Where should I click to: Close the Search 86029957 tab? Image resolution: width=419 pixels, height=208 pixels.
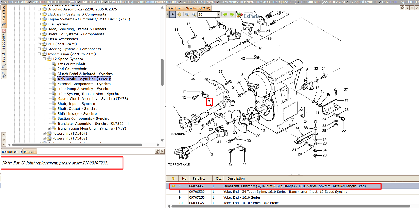[x=4, y=31]
